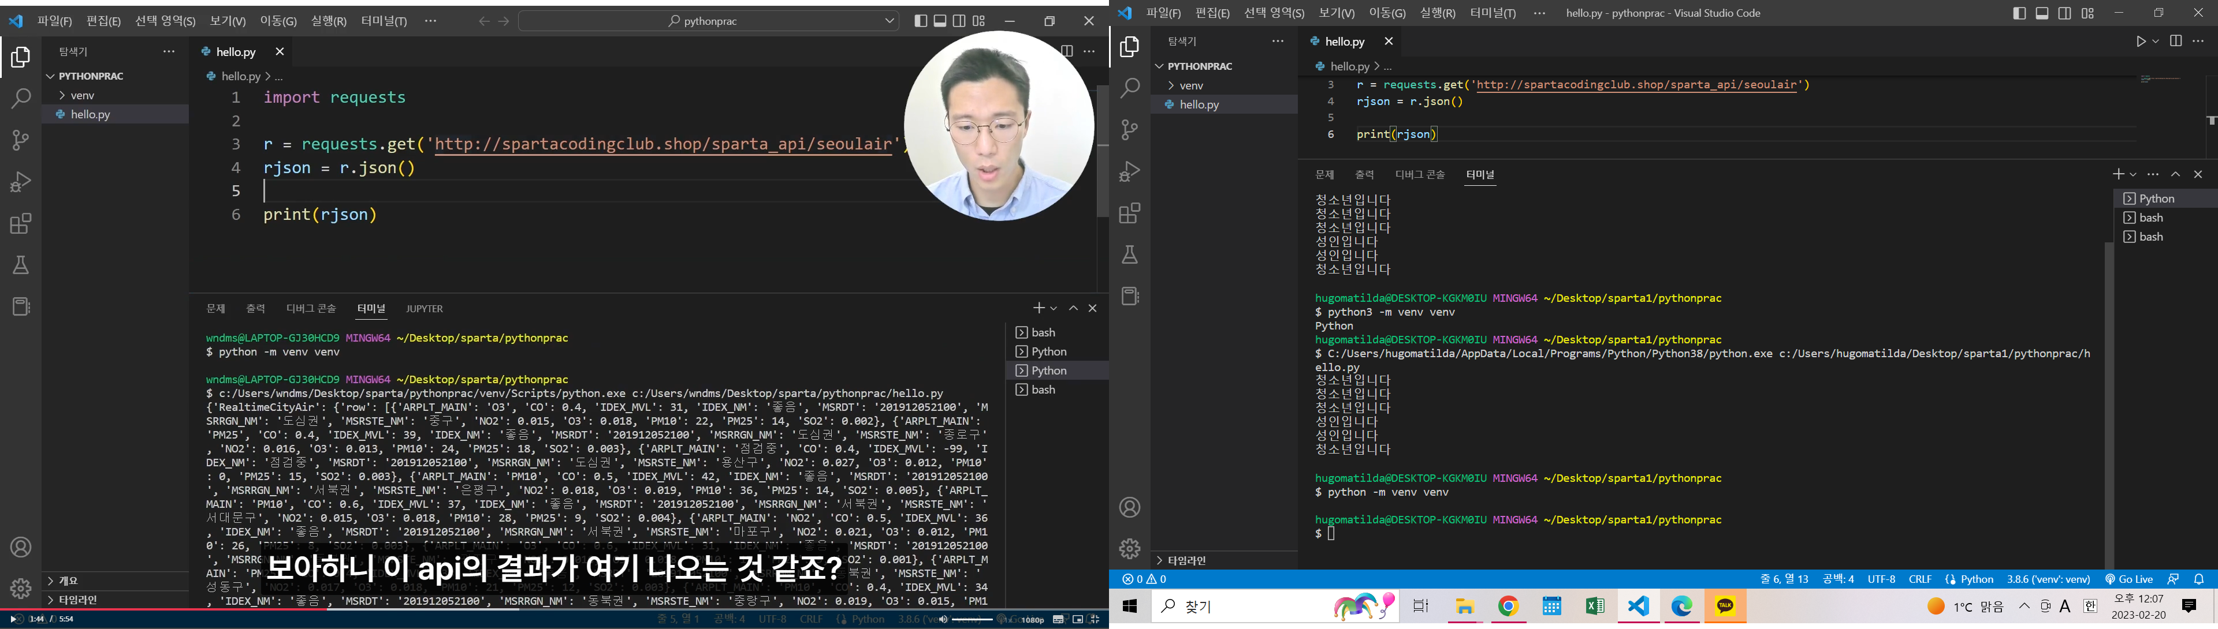The width and height of the screenshot is (2218, 629).
Task: Toggle Go Live server in status bar
Action: [x=2129, y=579]
